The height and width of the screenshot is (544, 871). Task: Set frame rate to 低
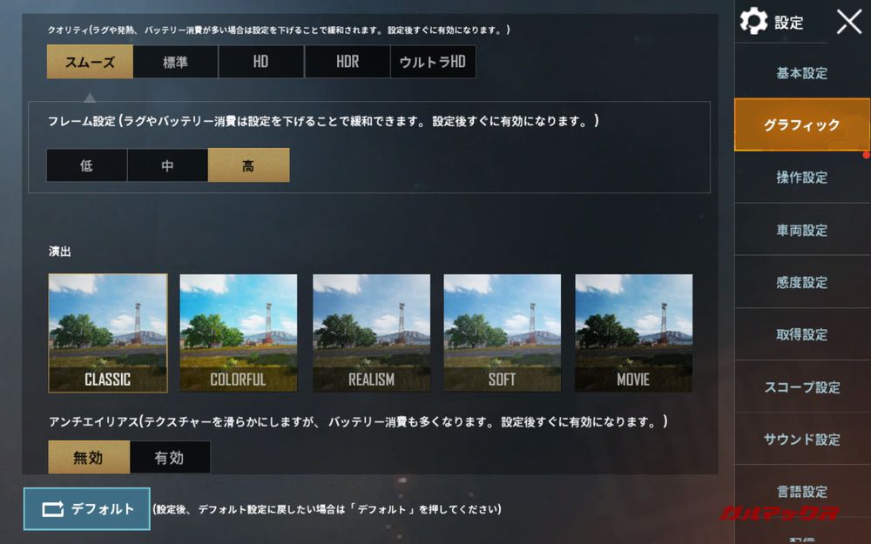point(86,165)
